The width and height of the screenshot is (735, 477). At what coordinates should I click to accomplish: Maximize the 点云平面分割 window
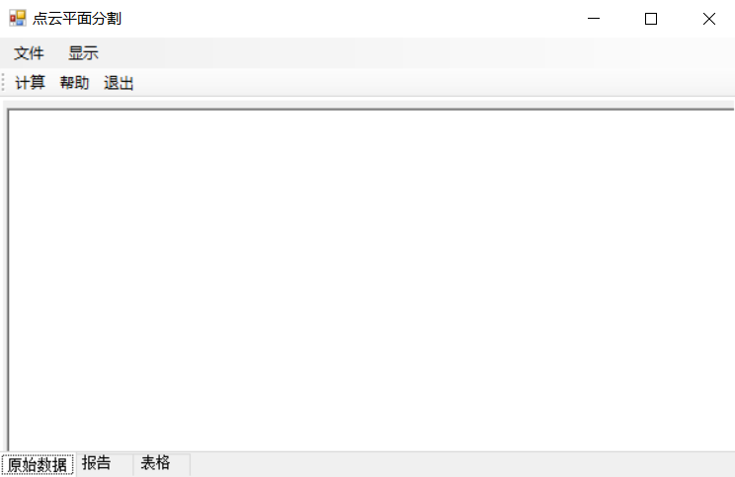coord(651,19)
